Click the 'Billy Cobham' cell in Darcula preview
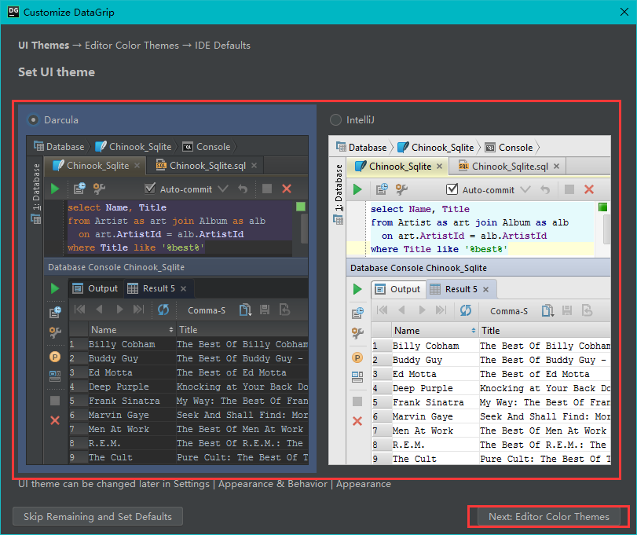 [131, 344]
